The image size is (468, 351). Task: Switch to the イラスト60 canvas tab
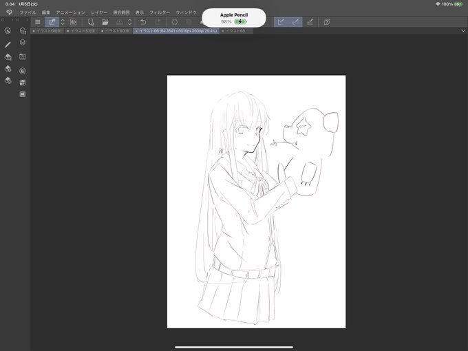[x=116, y=31]
